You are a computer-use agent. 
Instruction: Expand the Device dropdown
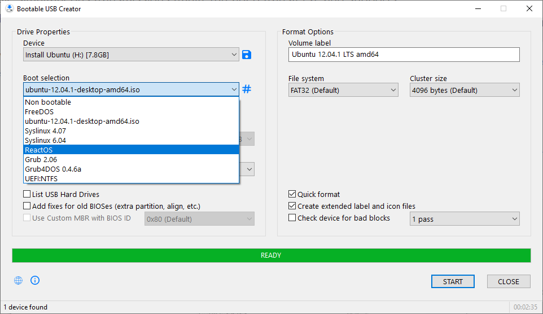pos(131,55)
